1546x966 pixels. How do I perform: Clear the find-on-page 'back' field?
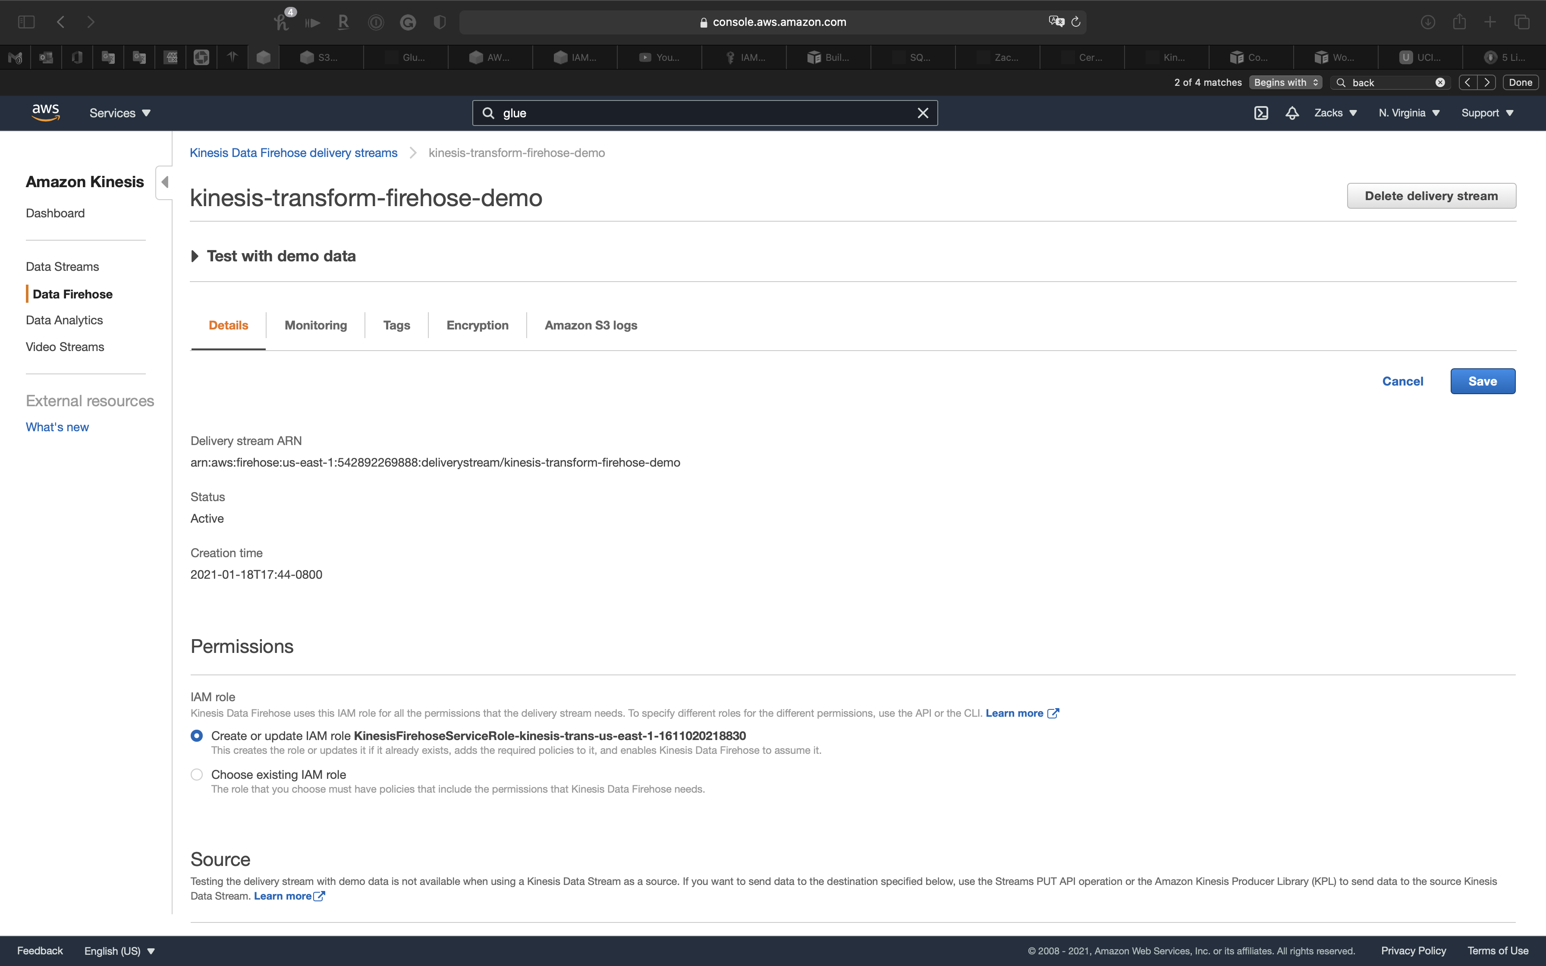1440,82
